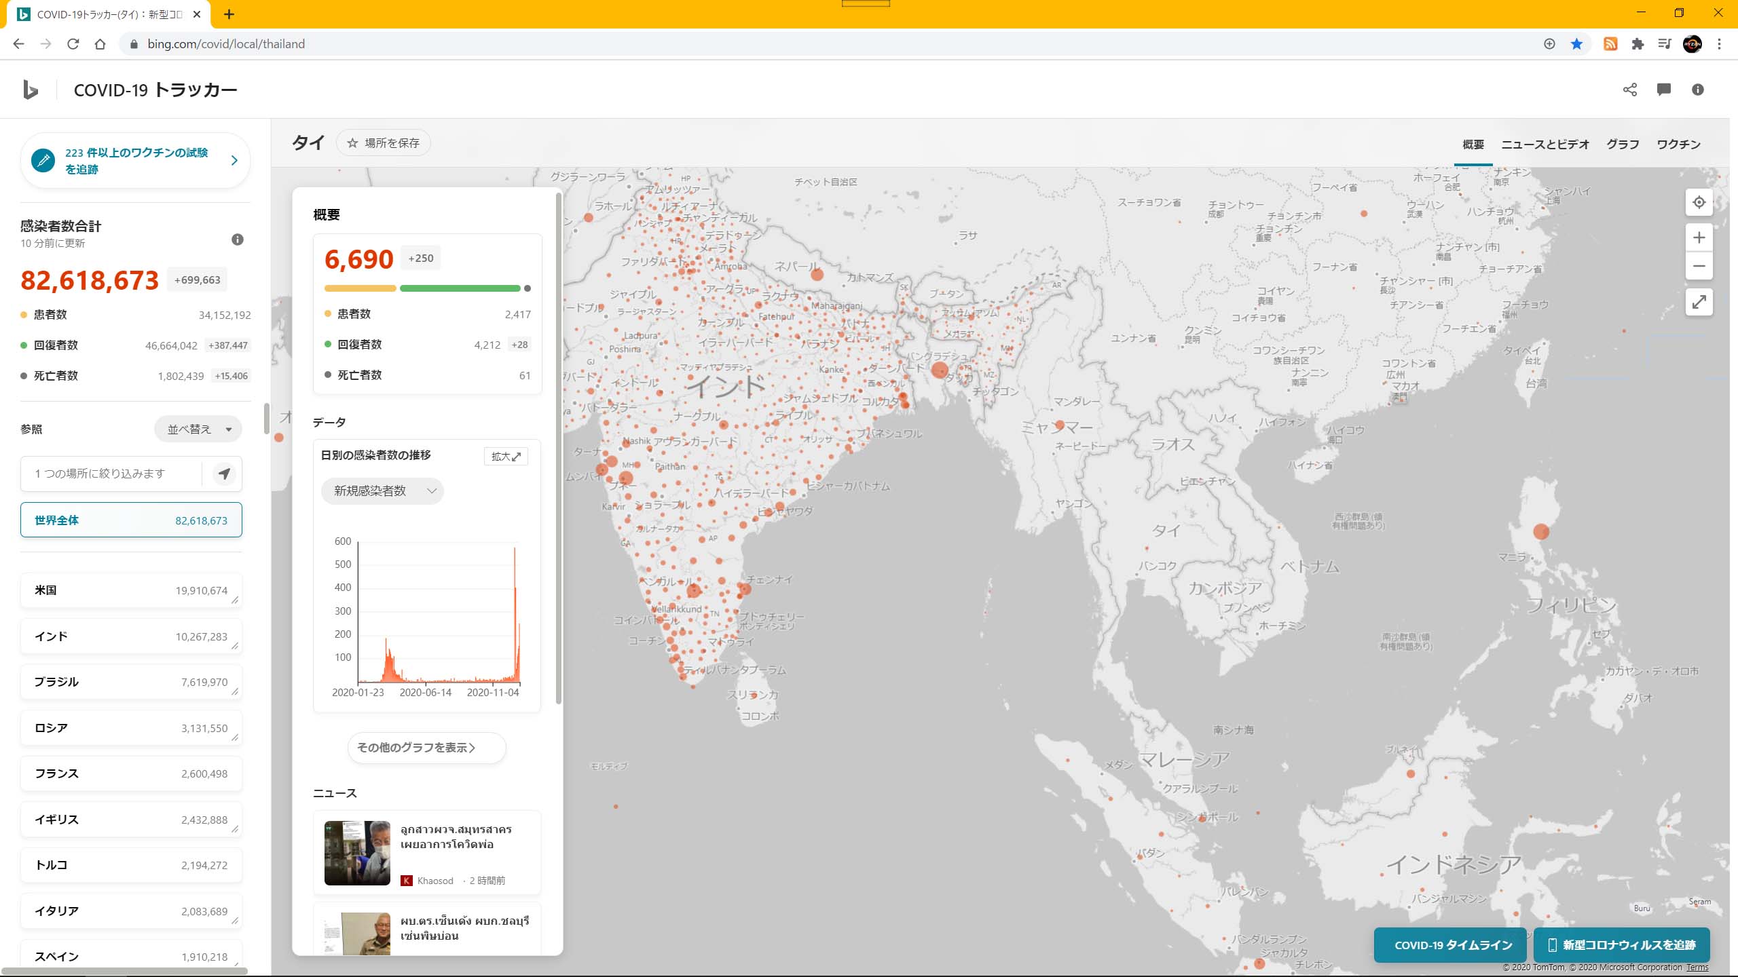
Task: Zoom out on the map
Action: pyautogui.click(x=1699, y=266)
